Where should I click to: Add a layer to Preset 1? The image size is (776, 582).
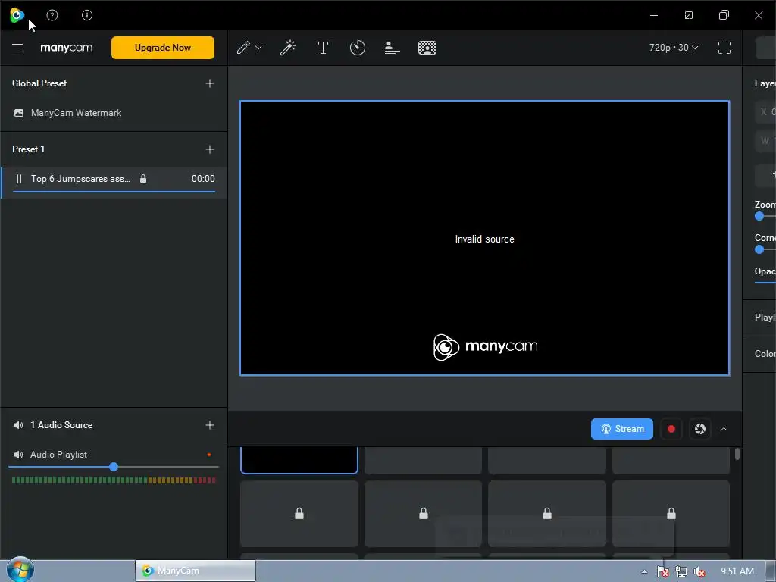pyautogui.click(x=210, y=149)
